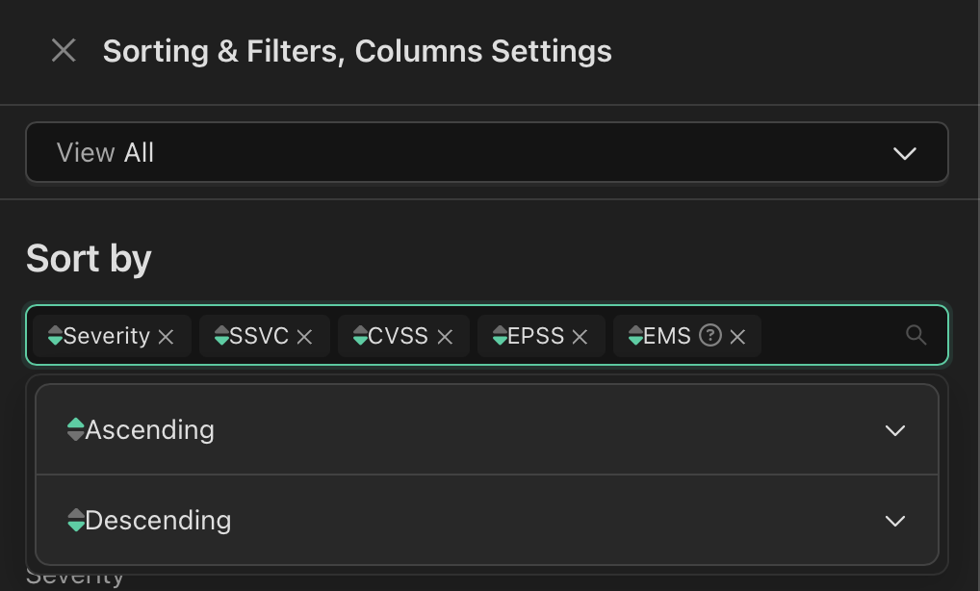
Task: Remove the EMS sorting chip
Action: (737, 336)
